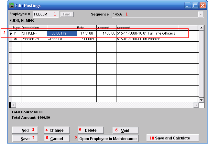The height and width of the screenshot is (144, 208).
Task: Save the postings
Action: click(x=25, y=138)
